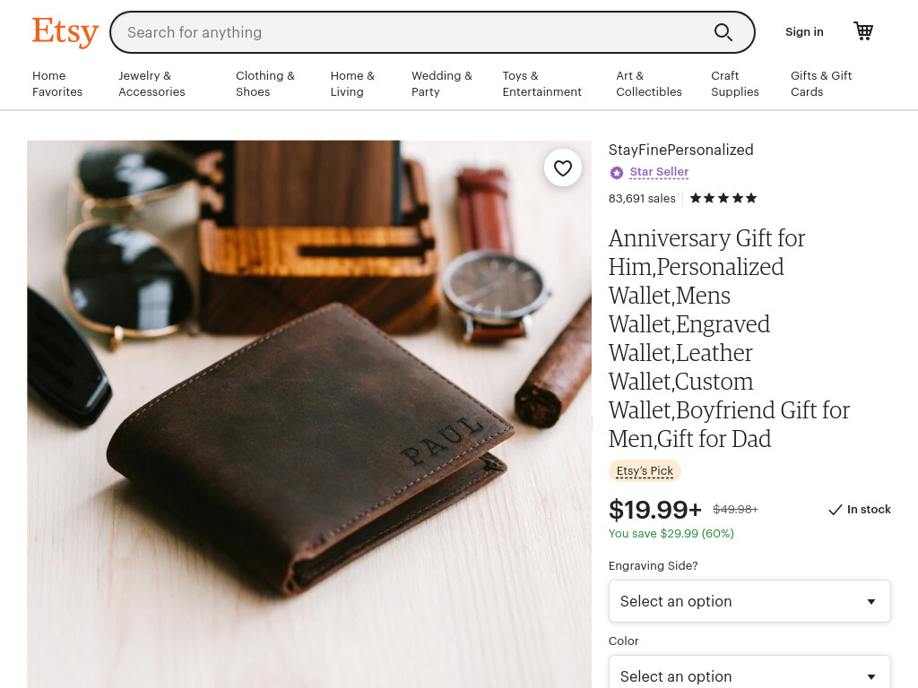Open the Craft Supplies category

point(735,83)
